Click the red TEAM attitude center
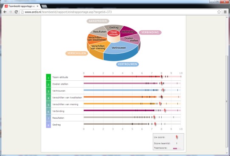Viewport: 230px width, 156px height. tap(114, 33)
